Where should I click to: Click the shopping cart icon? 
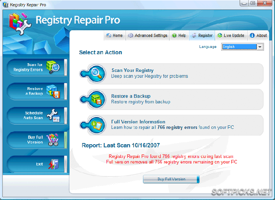point(52,140)
